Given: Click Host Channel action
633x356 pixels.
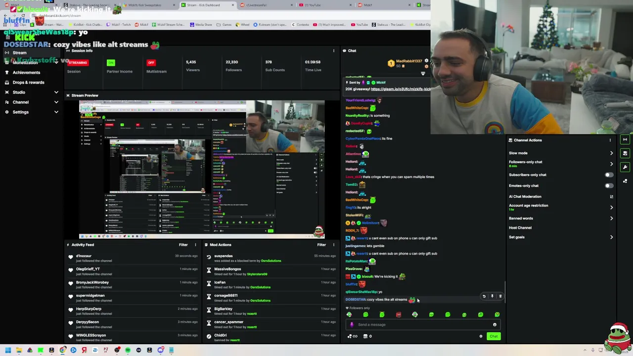Looking at the screenshot, I should [x=520, y=227].
